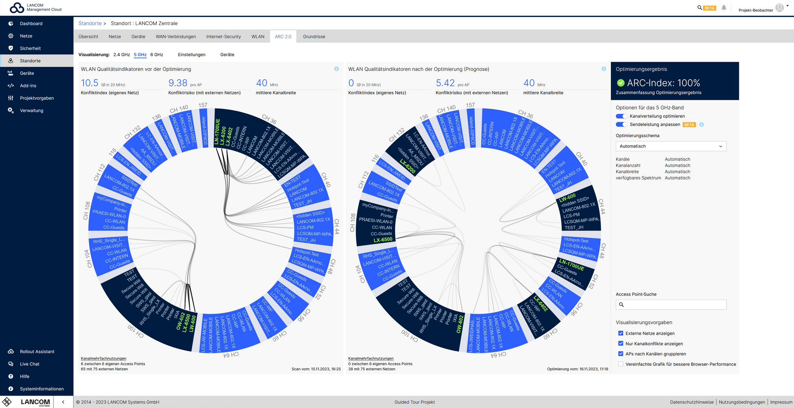This screenshot has width=794, height=408.
Task: Click the notification bell icon
Action: point(724,8)
